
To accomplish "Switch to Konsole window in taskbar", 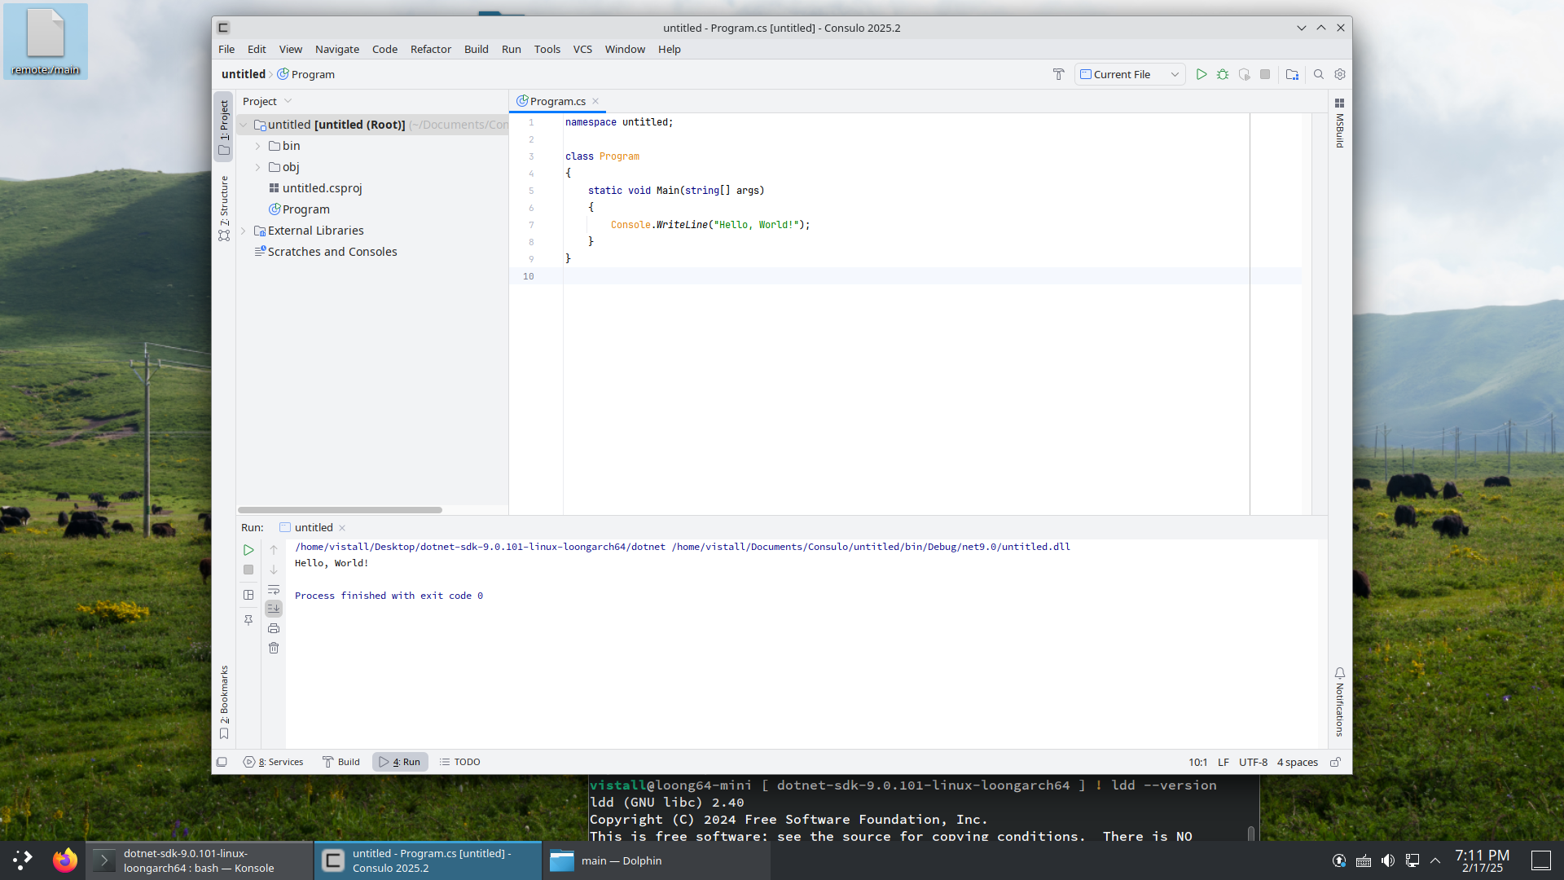I will click(x=200, y=860).
